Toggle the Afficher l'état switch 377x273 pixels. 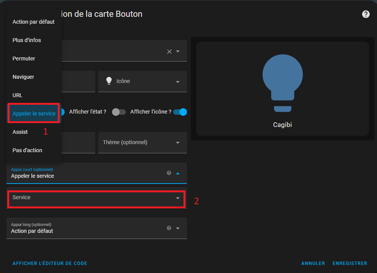point(119,112)
